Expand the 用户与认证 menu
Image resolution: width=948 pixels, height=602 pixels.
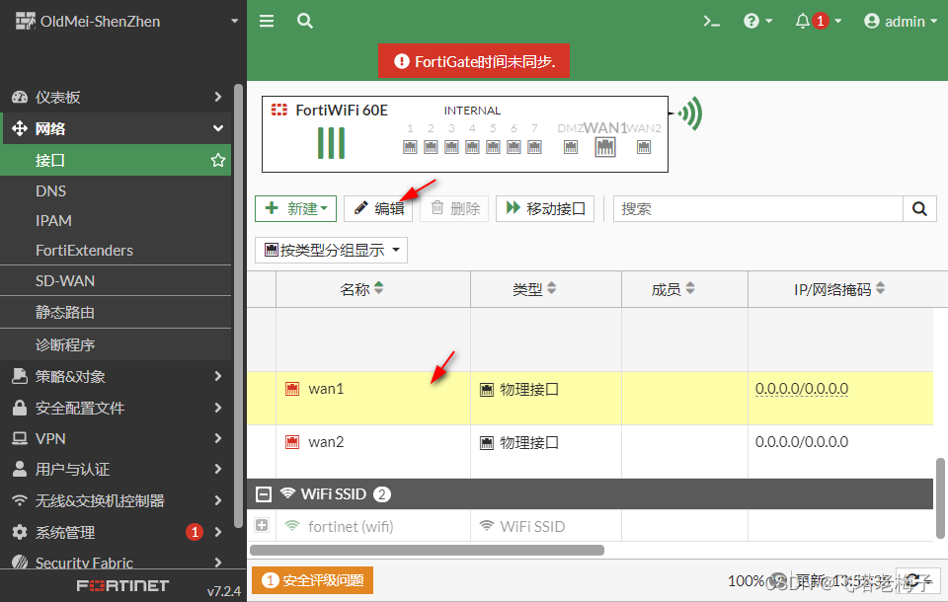point(116,469)
